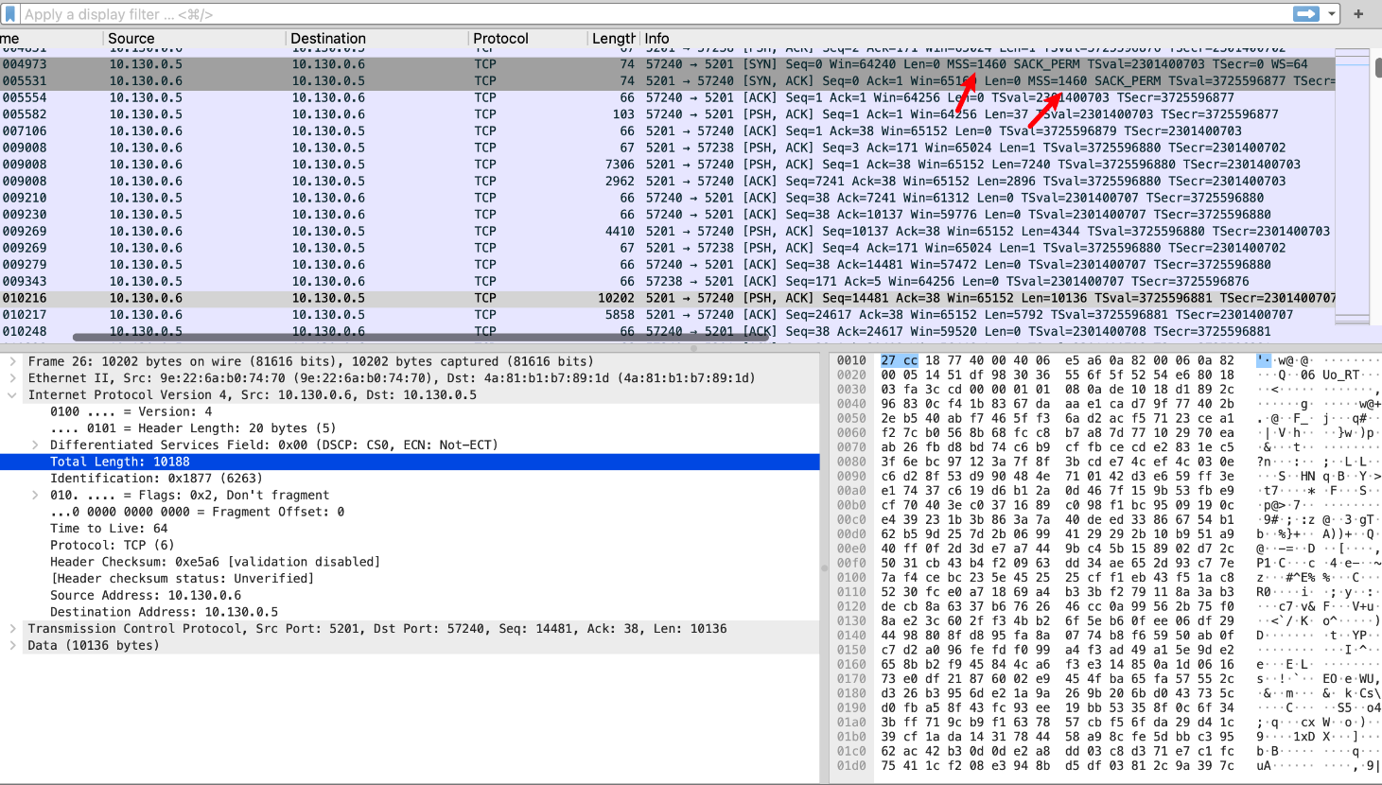Click the packet list vertical scrollbar thumb

1377,67
